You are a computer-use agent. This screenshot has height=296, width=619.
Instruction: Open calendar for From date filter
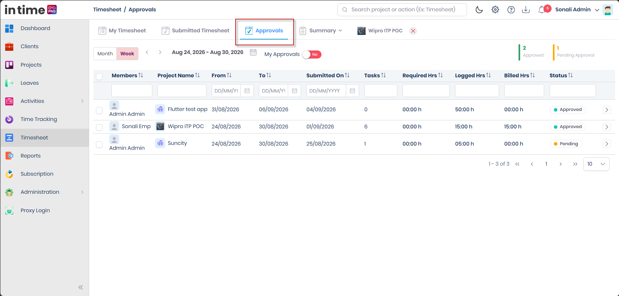tap(247, 91)
